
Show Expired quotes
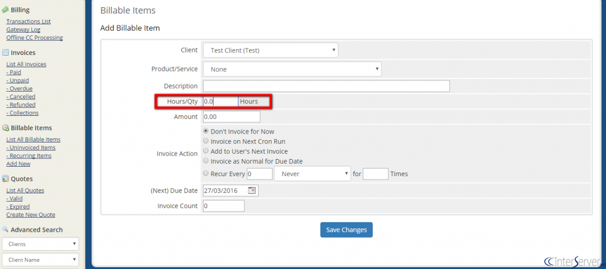coord(18,206)
